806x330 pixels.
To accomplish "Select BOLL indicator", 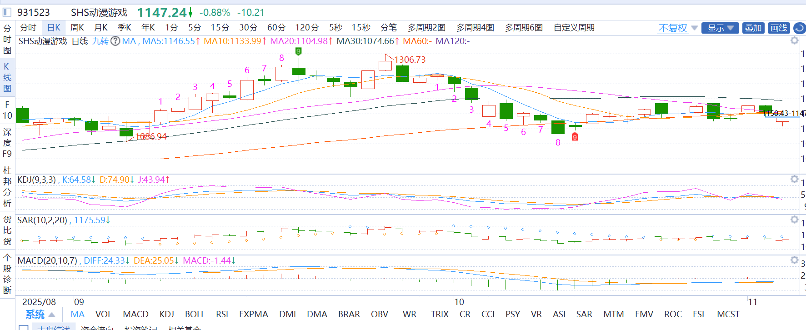I will pos(195,314).
